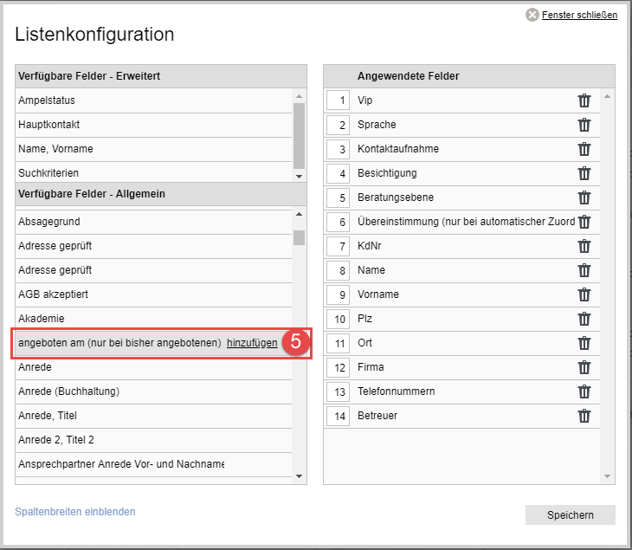Select Ampelstatus in available fields

click(47, 100)
